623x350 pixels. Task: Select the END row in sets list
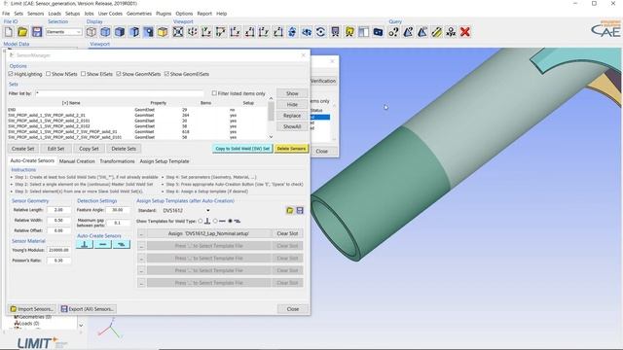(137, 110)
